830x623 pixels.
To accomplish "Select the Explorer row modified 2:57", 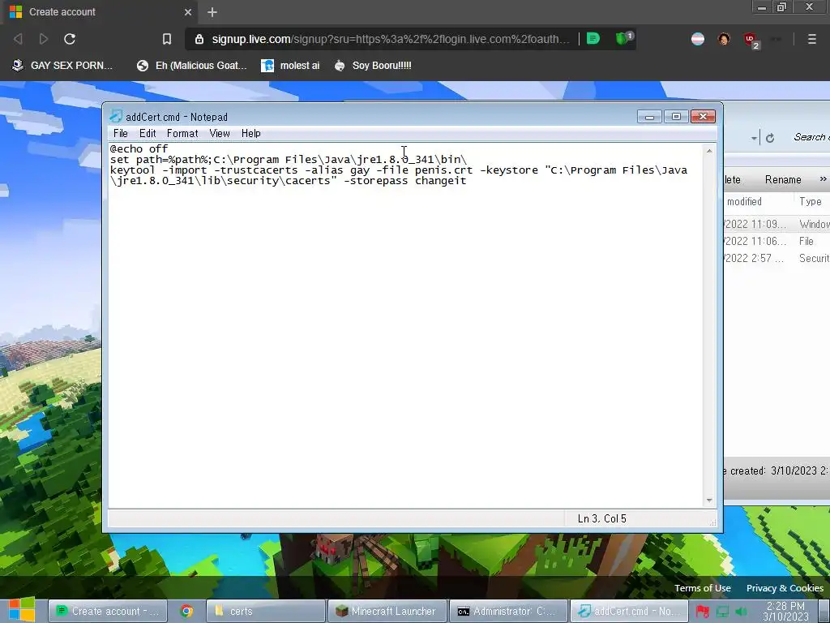I will 777,258.
